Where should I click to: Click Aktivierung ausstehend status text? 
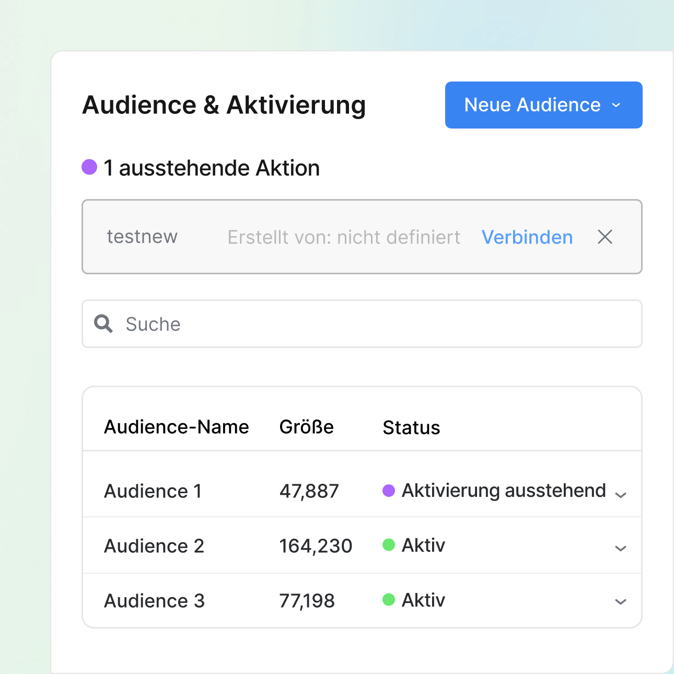[504, 491]
